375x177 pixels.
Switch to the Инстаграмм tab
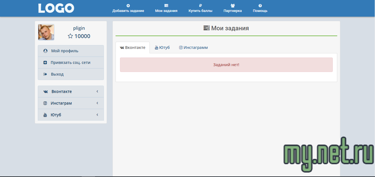point(193,48)
